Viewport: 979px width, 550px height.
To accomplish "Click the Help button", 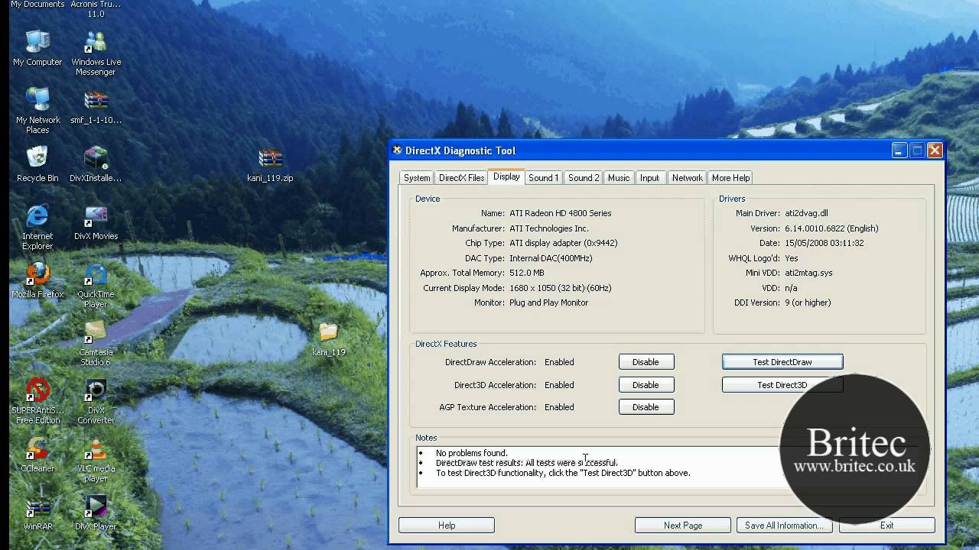I will (x=447, y=526).
